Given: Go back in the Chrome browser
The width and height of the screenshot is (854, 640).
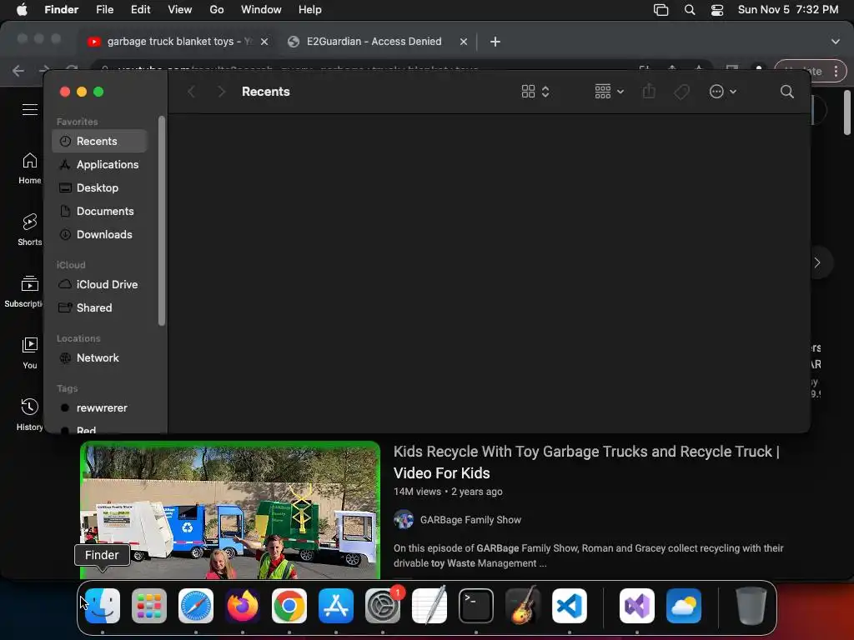Looking at the screenshot, I should pos(18,71).
